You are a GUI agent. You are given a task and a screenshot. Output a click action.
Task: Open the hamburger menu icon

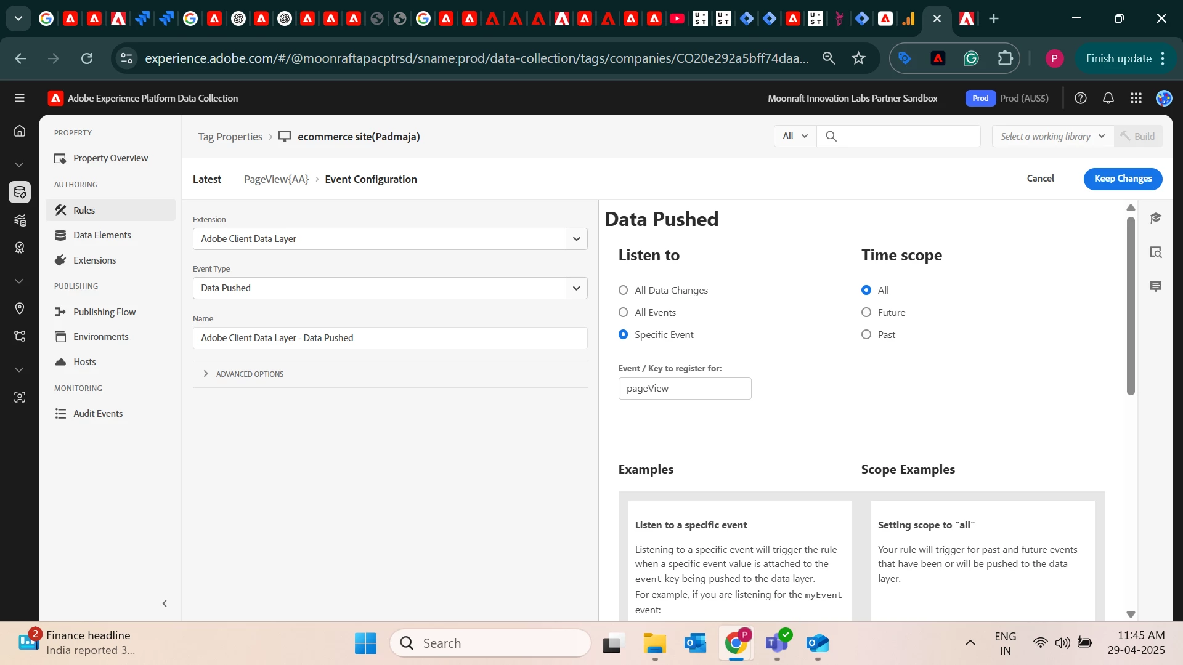point(20,98)
